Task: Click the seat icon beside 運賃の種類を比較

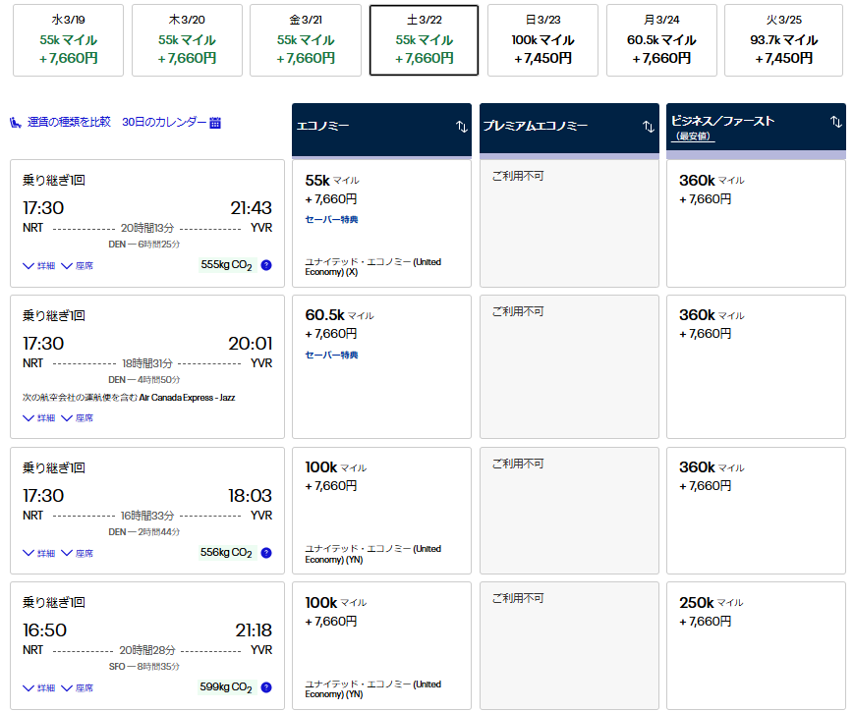Action: coord(16,123)
